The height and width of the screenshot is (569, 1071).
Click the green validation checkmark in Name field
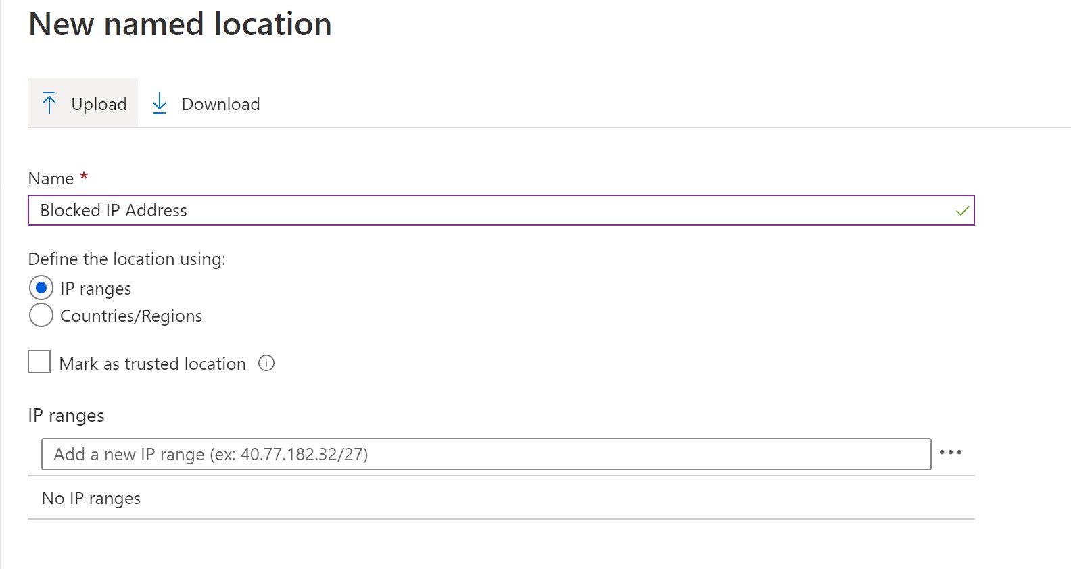[962, 211]
